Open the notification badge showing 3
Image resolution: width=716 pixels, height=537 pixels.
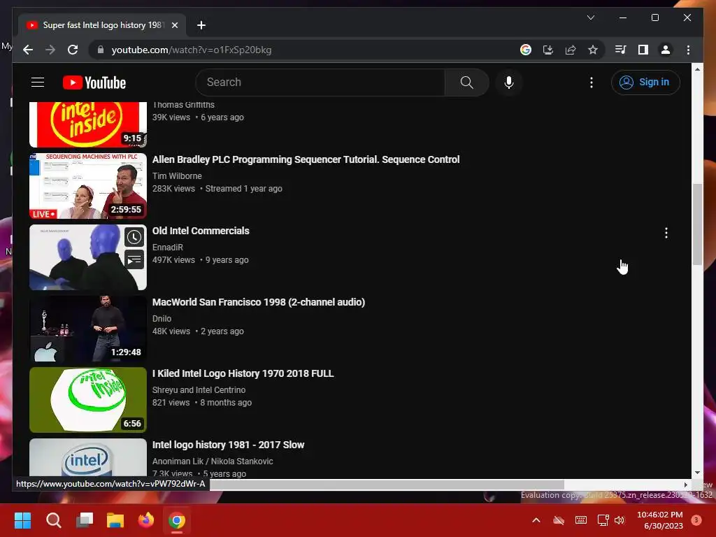pyautogui.click(x=696, y=520)
